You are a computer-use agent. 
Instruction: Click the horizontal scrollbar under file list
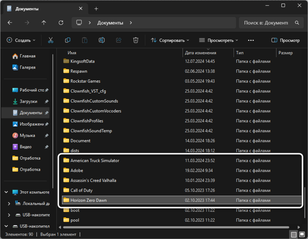pos(176,227)
